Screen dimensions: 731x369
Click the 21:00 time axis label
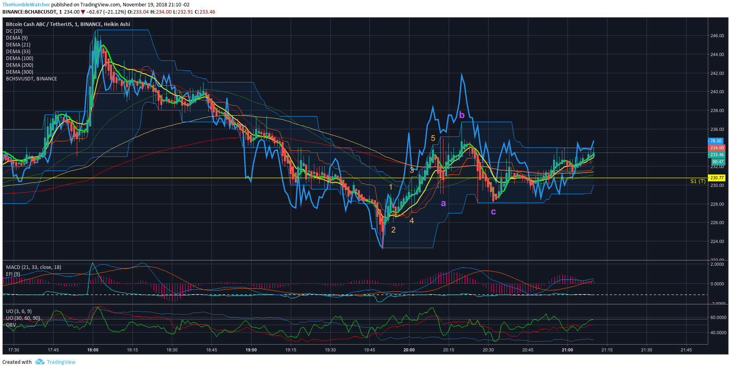pos(567,350)
